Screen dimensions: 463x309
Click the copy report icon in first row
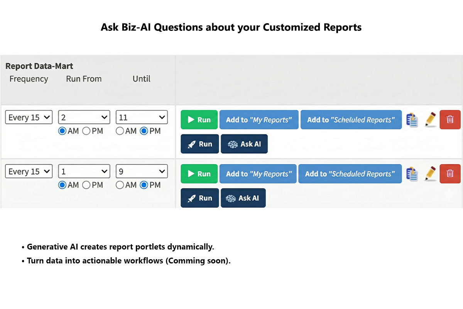[412, 120]
